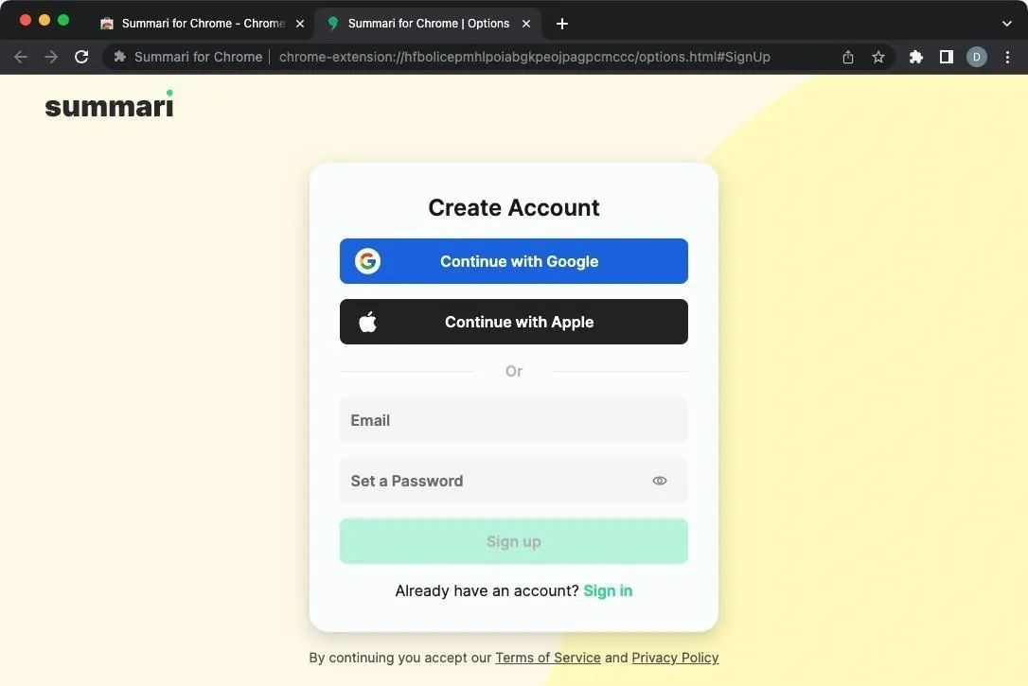Bookmark this page with star icon
This screenshot has width=1028, height=686.
click(x=878, y=57)
